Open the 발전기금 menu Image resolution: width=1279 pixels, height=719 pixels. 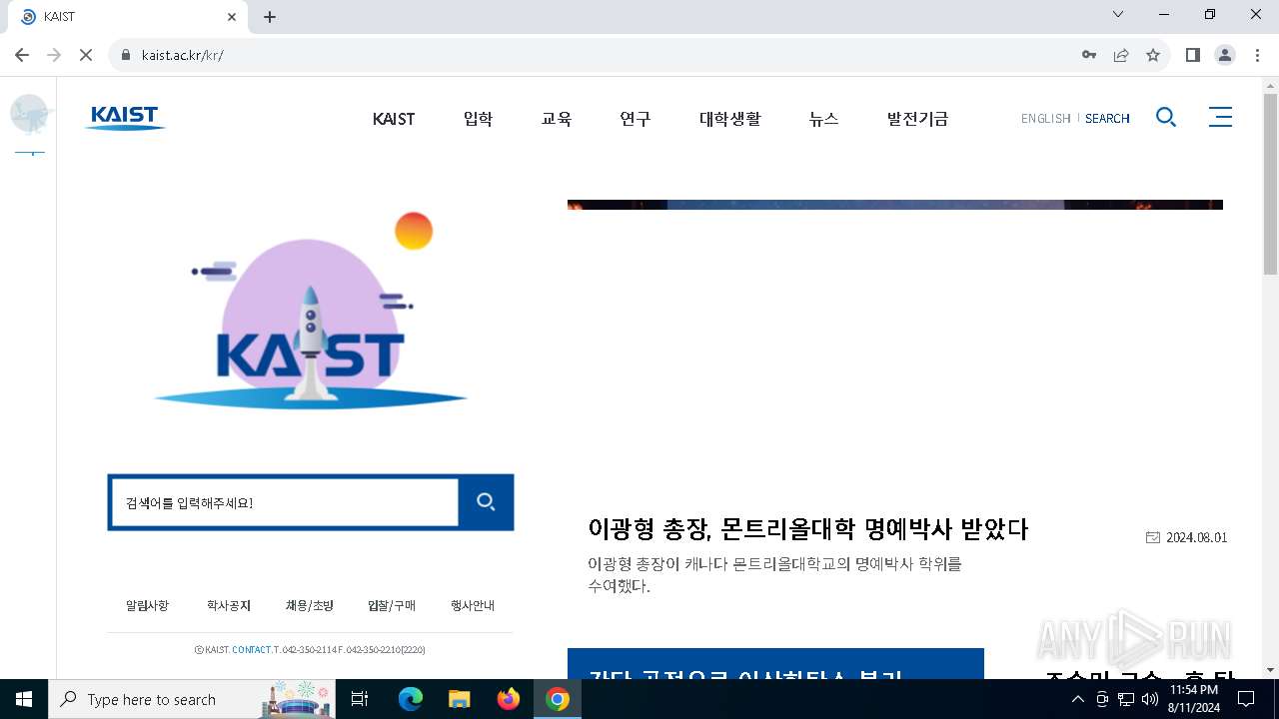point(917,118)
